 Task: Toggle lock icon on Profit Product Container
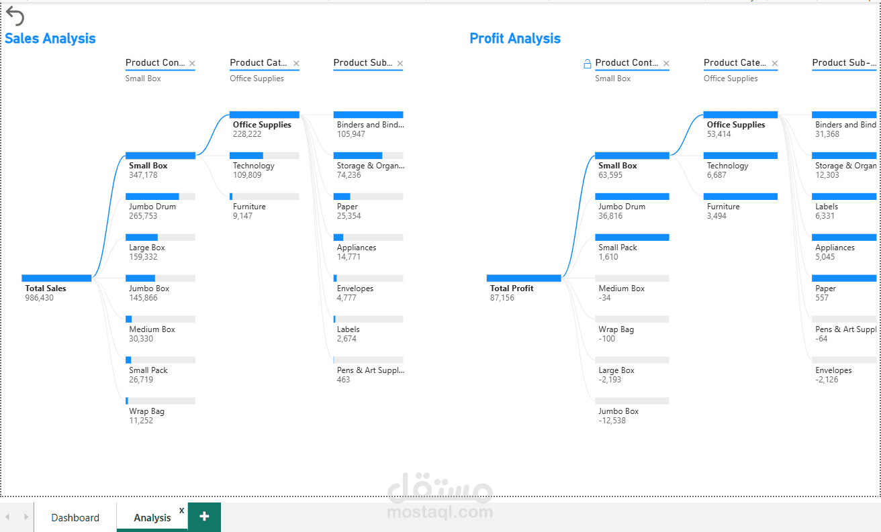pyautogui.click(x=587, y=64)
